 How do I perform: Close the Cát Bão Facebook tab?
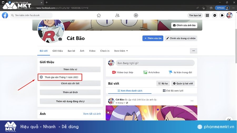coord(42,3)
